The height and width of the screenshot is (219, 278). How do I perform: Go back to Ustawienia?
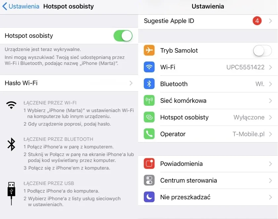21,6
